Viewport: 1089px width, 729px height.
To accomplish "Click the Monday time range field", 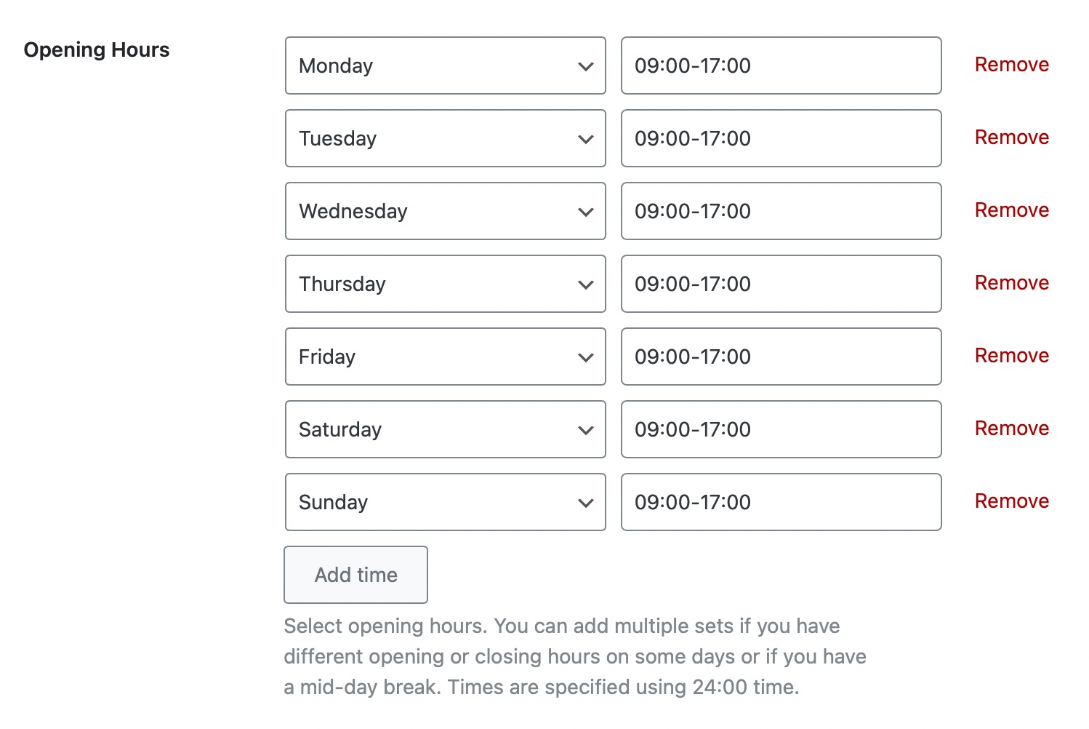I will pos(781,65).
